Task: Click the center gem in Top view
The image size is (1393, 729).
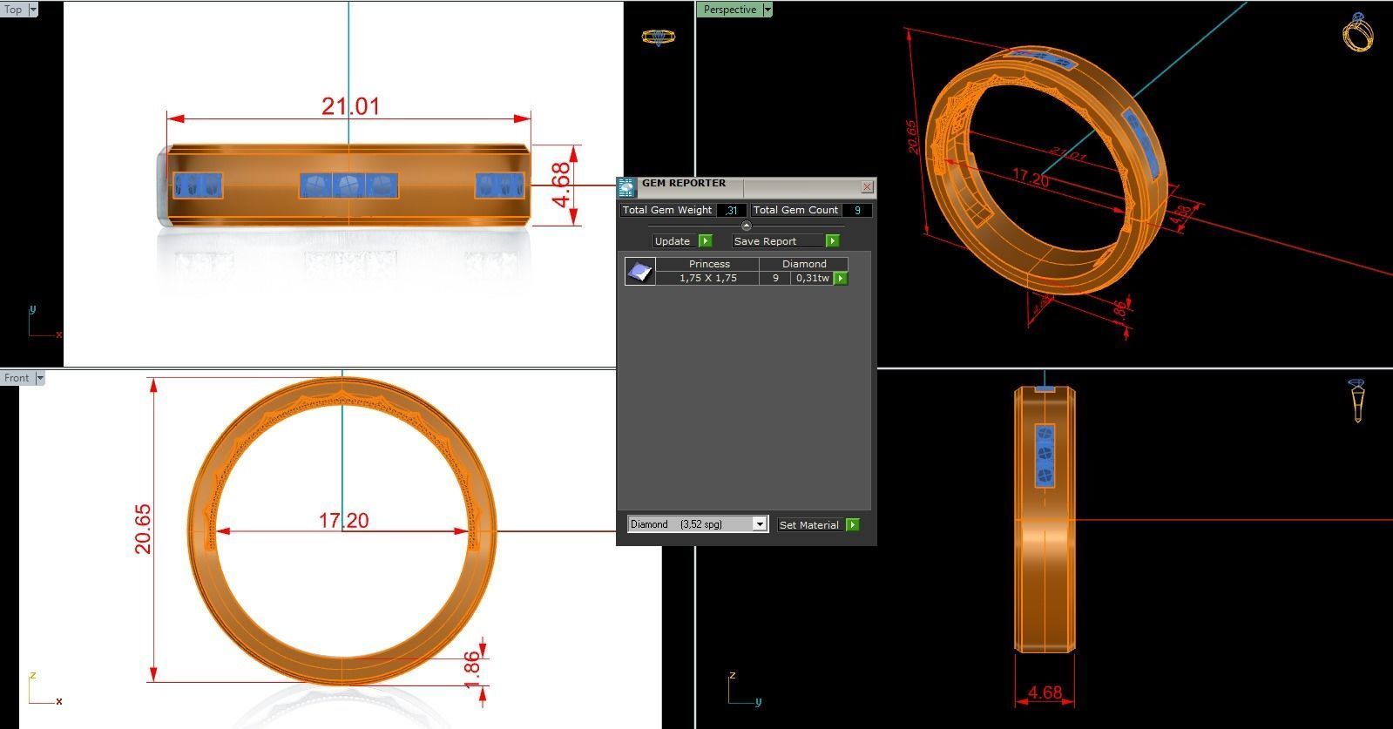Action: [x=348, y=186]
